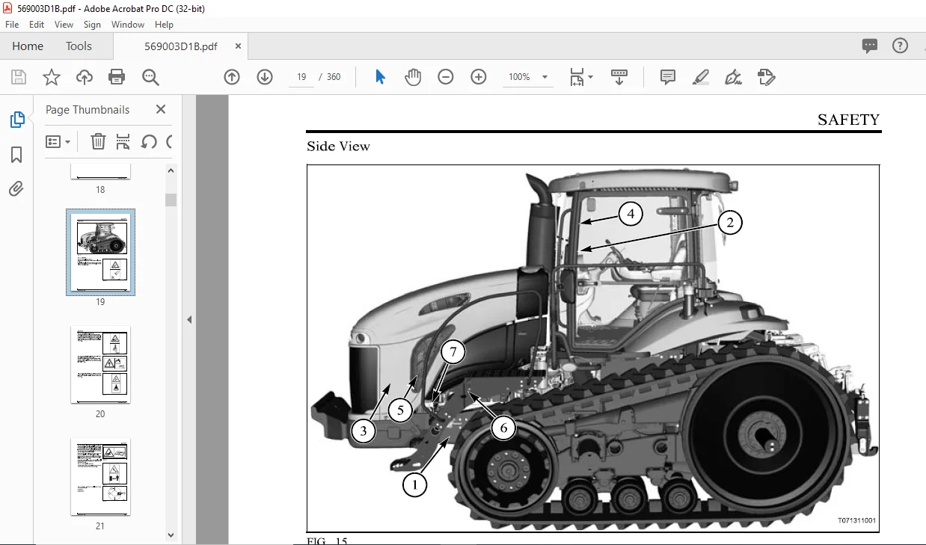Select the 569003D1B.pdf document tab
The width and height of the screenshot is (926, 545).
181,46
